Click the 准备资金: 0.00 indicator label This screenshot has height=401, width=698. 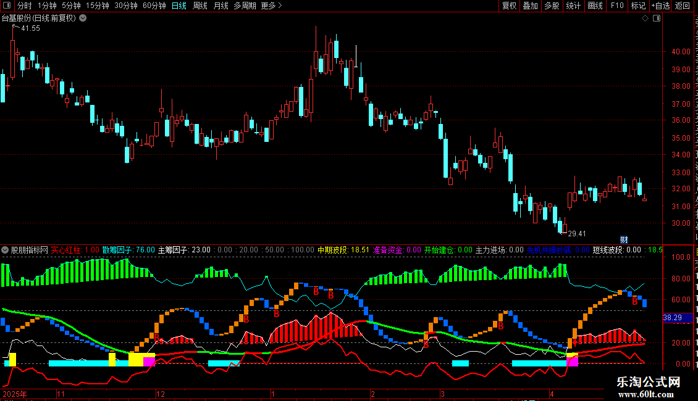[x=397, y=250]
